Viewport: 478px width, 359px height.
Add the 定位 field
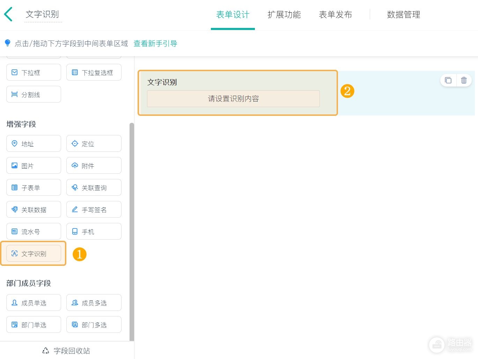pyautogui.click(x=94, y=143)
